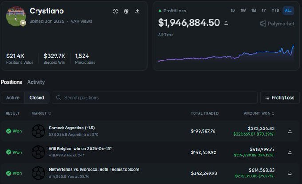Select the 1D time range
The width and height of the screenshot is (302, 184).
pos(233,10)
